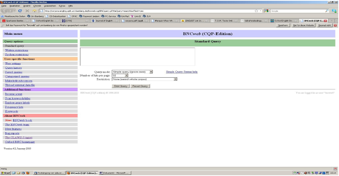Go to the browser Home page icon

(x=34, y=11)
